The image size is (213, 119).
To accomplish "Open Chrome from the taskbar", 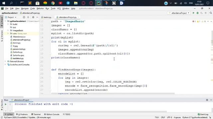I will tap(53, 3).
